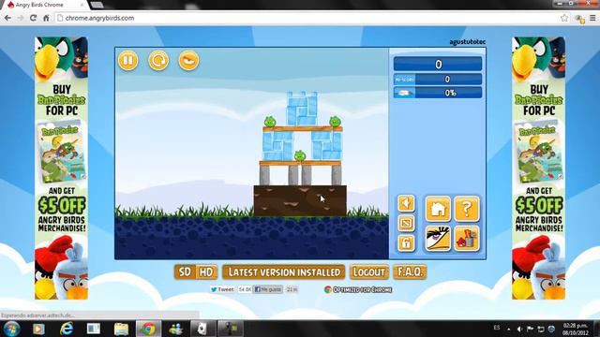
Task: Click the green pig on the upper right
Action: point(336,122)
